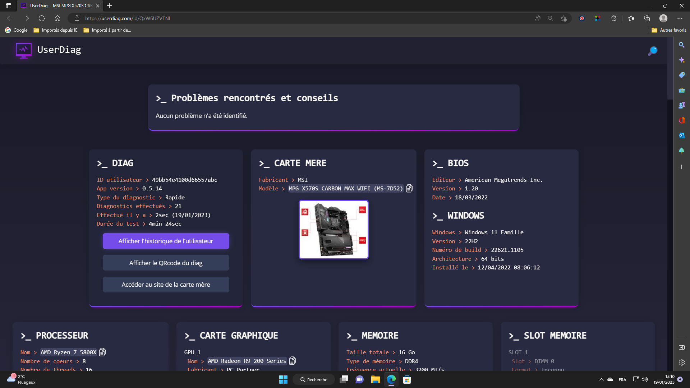Show hidden system tray icons
690x388 pixels.
pyautogui.click(x=601, y=379)
